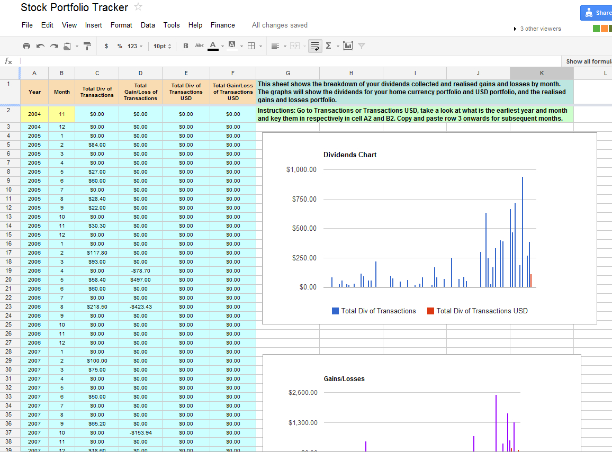Viewport: 612px width, 452px height.
Task: Redo the last change
Action: (x=53, y=46)
